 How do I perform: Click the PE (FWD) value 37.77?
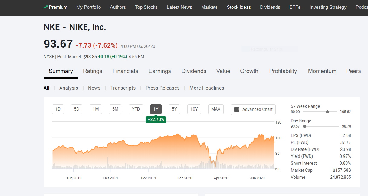346,142
